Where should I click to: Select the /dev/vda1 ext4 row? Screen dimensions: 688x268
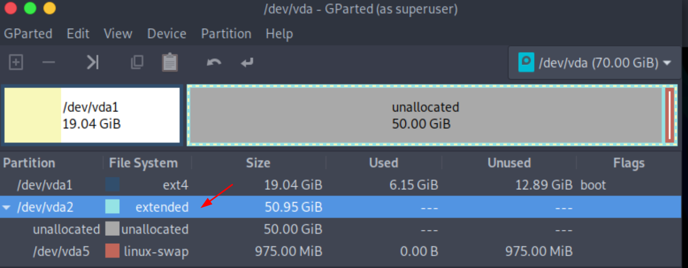pos(344,185)
